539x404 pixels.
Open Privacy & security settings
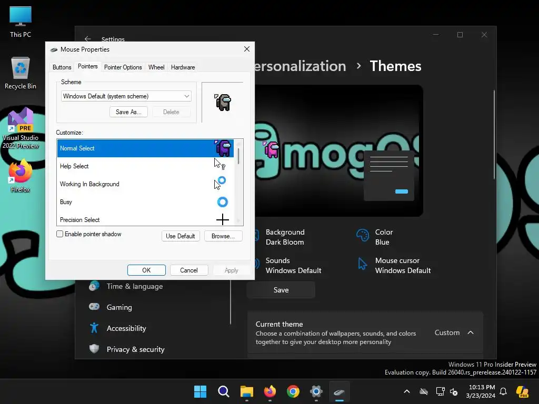(x=126, y=349)
